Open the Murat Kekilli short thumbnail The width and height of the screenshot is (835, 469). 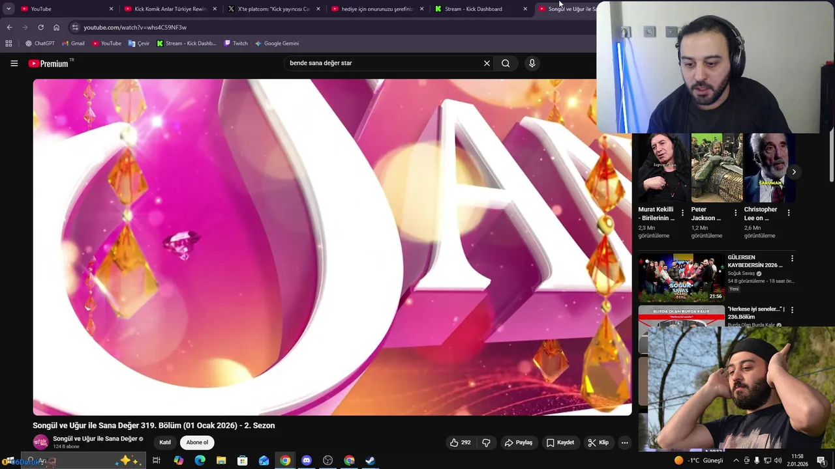click(663, 168)
